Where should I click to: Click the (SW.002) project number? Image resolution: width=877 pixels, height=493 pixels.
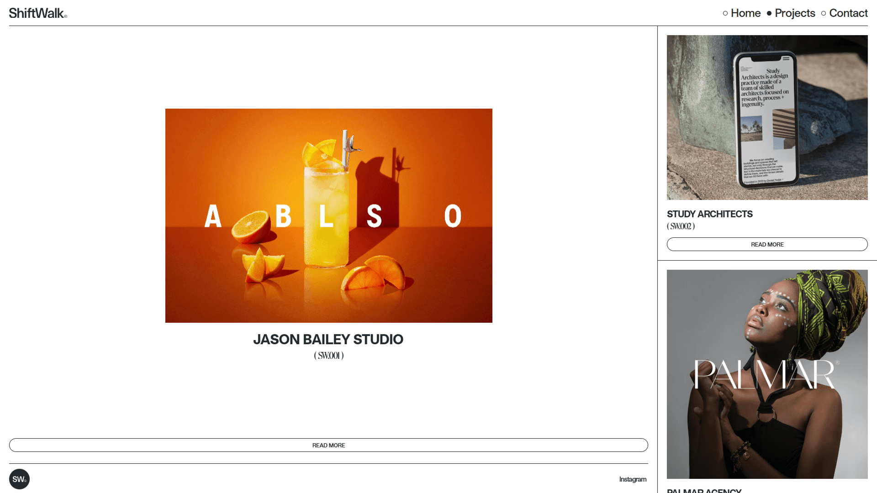tap(681, 226)
